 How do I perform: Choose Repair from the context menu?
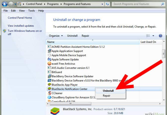click(106, 96)
